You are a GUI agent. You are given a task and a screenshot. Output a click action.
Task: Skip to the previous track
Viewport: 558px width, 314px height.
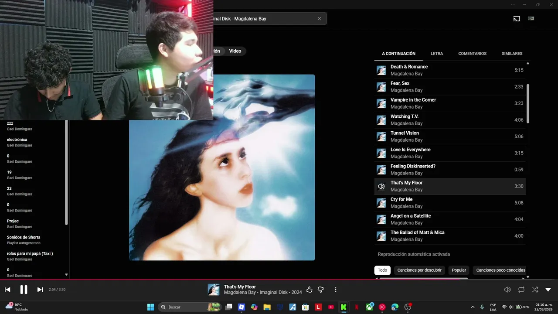(x=7, y=290)
